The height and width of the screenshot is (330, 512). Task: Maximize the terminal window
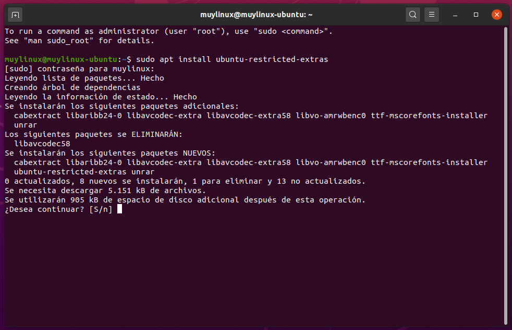[476, 15]
